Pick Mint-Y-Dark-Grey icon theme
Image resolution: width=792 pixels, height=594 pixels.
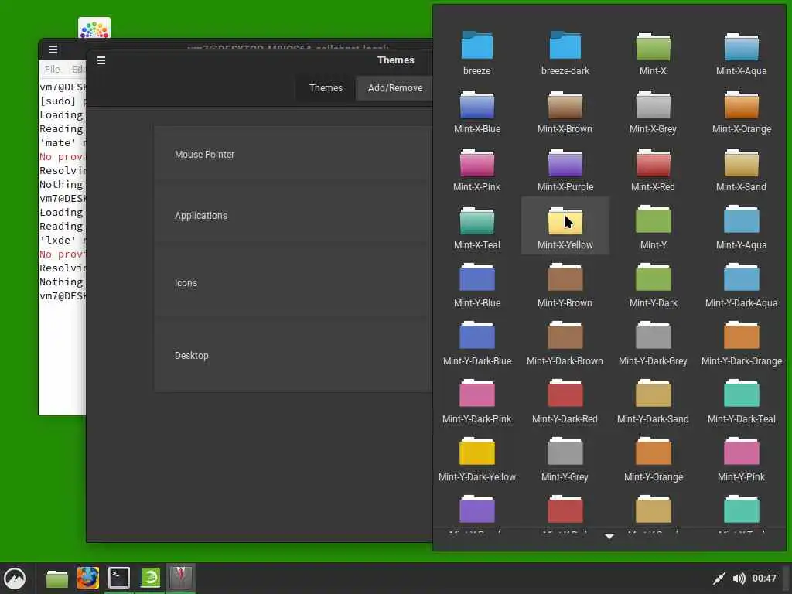pyautogui.click(x=653, y=343)
